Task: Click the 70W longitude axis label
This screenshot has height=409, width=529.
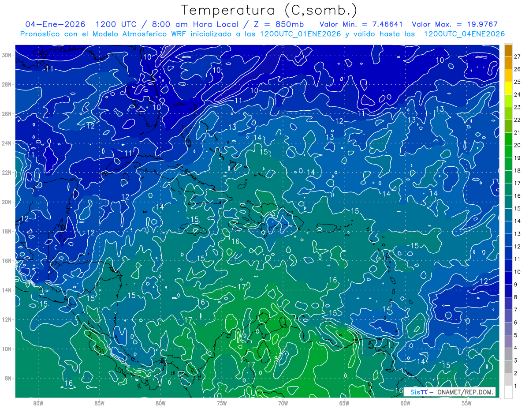Action: (283, 403)
